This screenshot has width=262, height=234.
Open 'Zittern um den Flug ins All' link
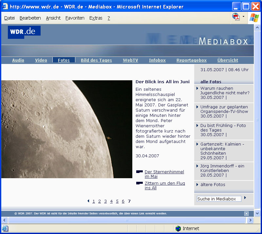point(165,185)
